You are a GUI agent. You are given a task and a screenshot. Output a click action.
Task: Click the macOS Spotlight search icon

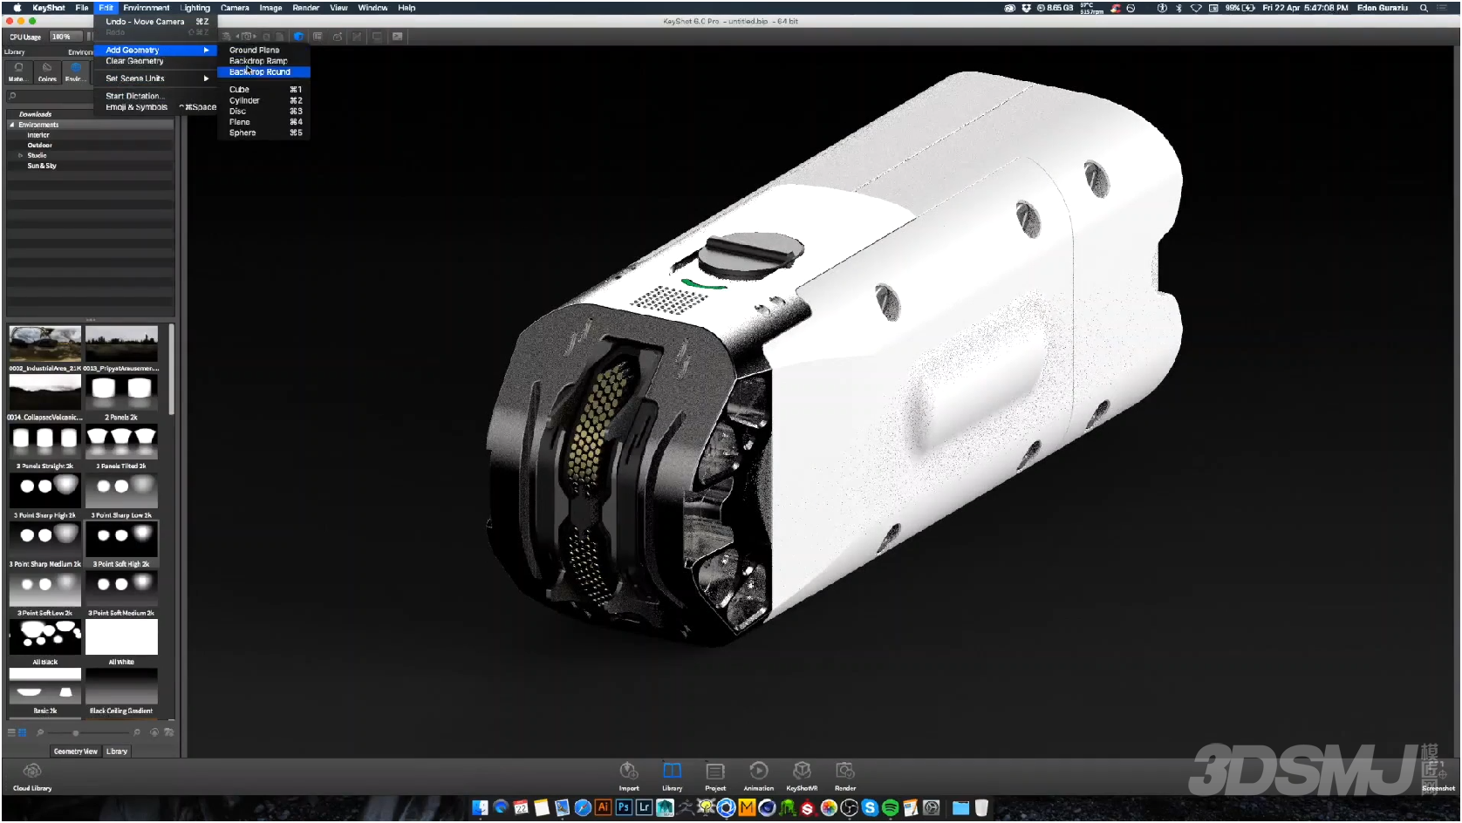coord(1424,8)
